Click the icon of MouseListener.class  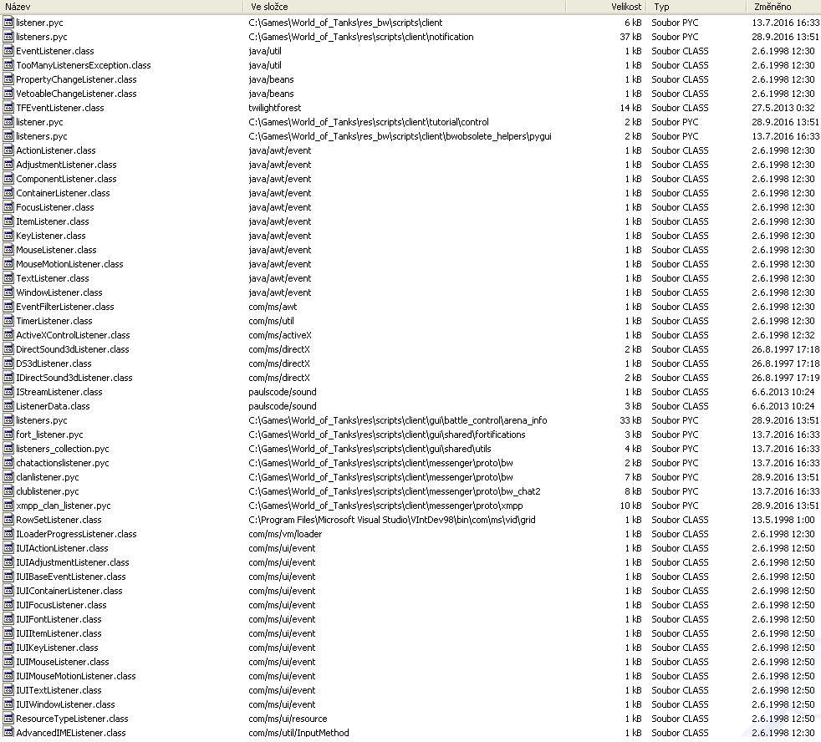(8, 250)
